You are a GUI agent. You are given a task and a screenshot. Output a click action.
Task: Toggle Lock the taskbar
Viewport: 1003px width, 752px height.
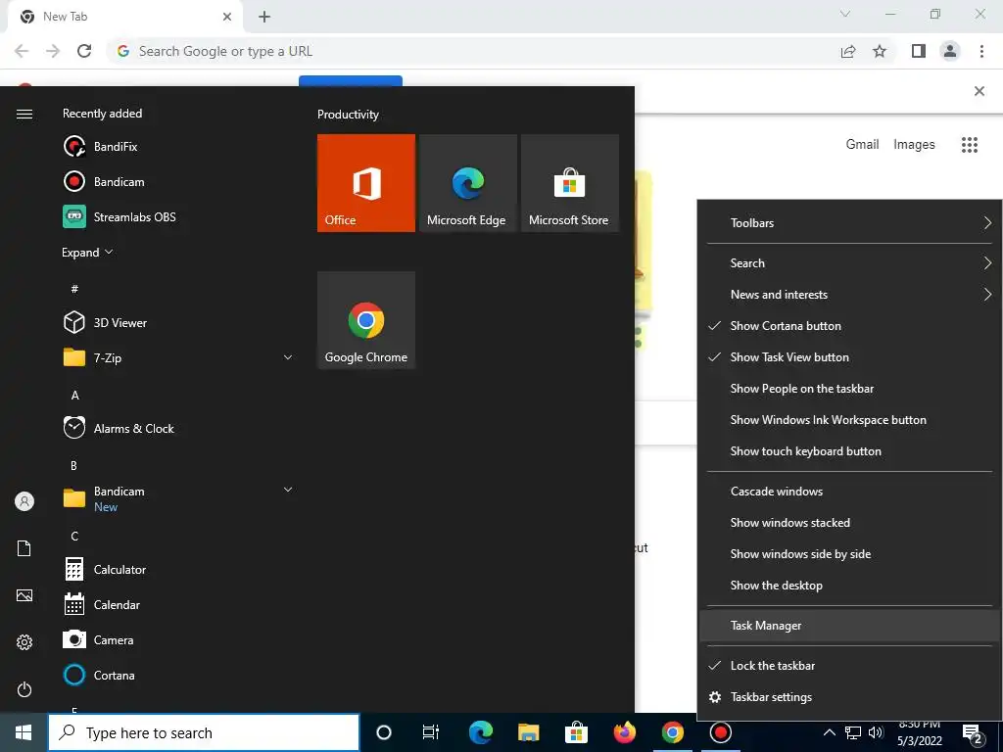click(x=849, y=666)
